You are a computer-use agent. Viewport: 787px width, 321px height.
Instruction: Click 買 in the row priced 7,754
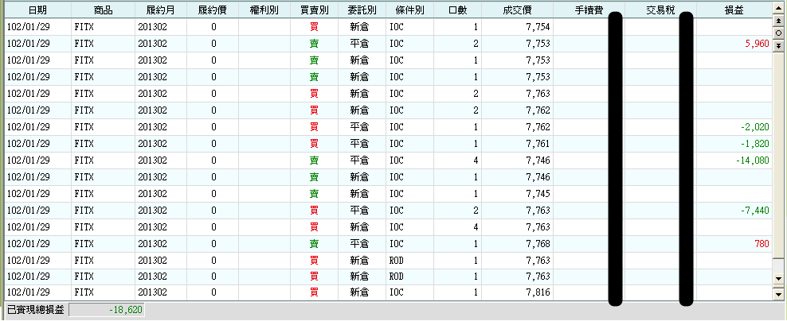click(314, 27)
